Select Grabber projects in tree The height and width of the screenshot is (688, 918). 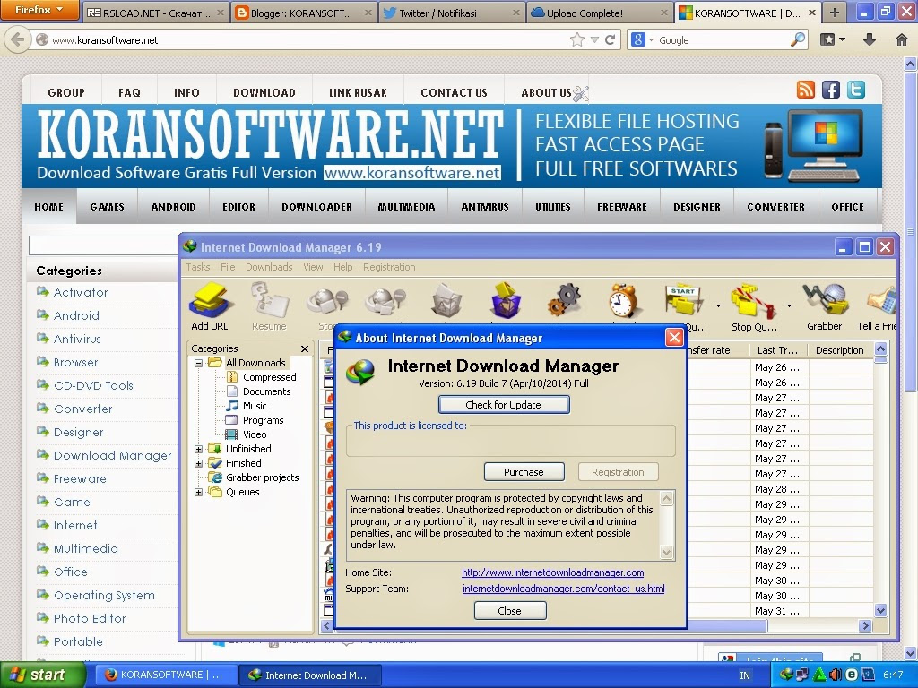[x=263, y=478]
